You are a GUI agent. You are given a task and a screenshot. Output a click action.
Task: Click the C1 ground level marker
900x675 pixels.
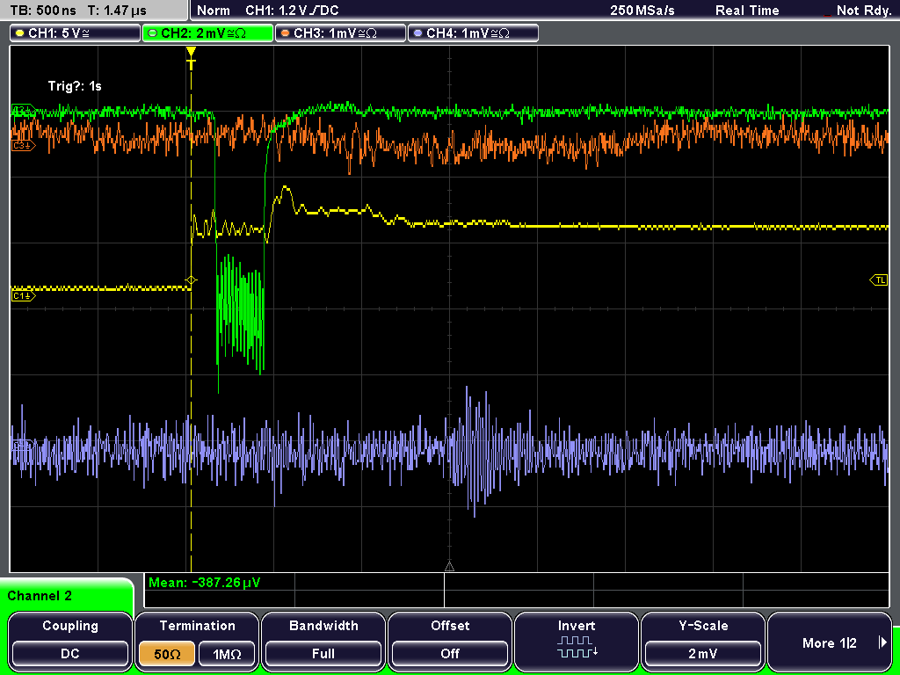click(23, 295)
